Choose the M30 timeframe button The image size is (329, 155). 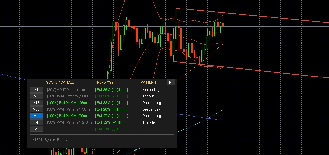[36, 109]
